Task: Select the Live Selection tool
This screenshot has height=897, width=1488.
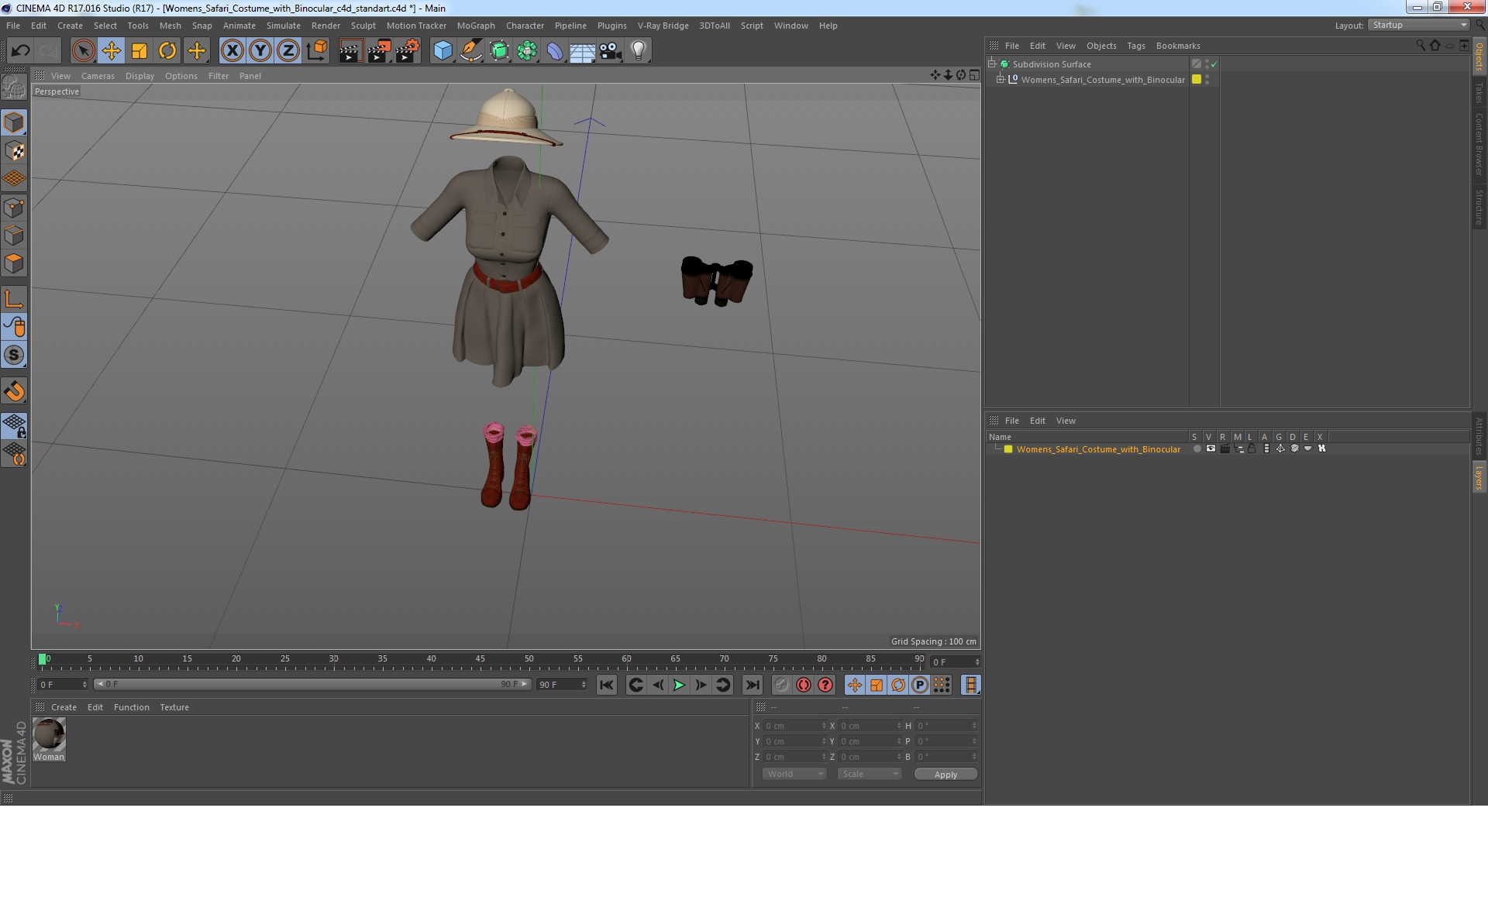Action: pyautogui.click(x=83, y=51)
